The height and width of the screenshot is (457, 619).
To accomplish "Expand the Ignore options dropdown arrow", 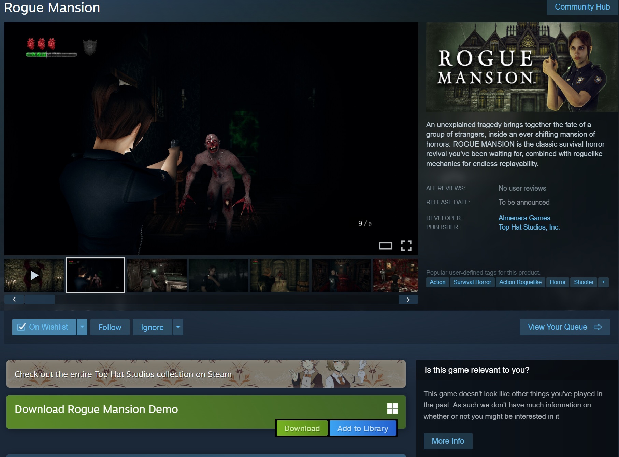I will [178, 327].
